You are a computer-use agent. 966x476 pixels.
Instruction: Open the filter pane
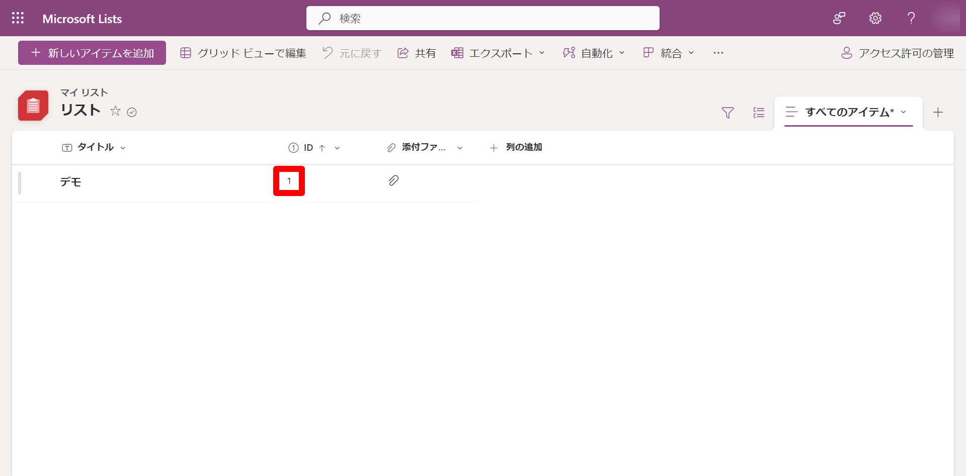pos(728,113)
